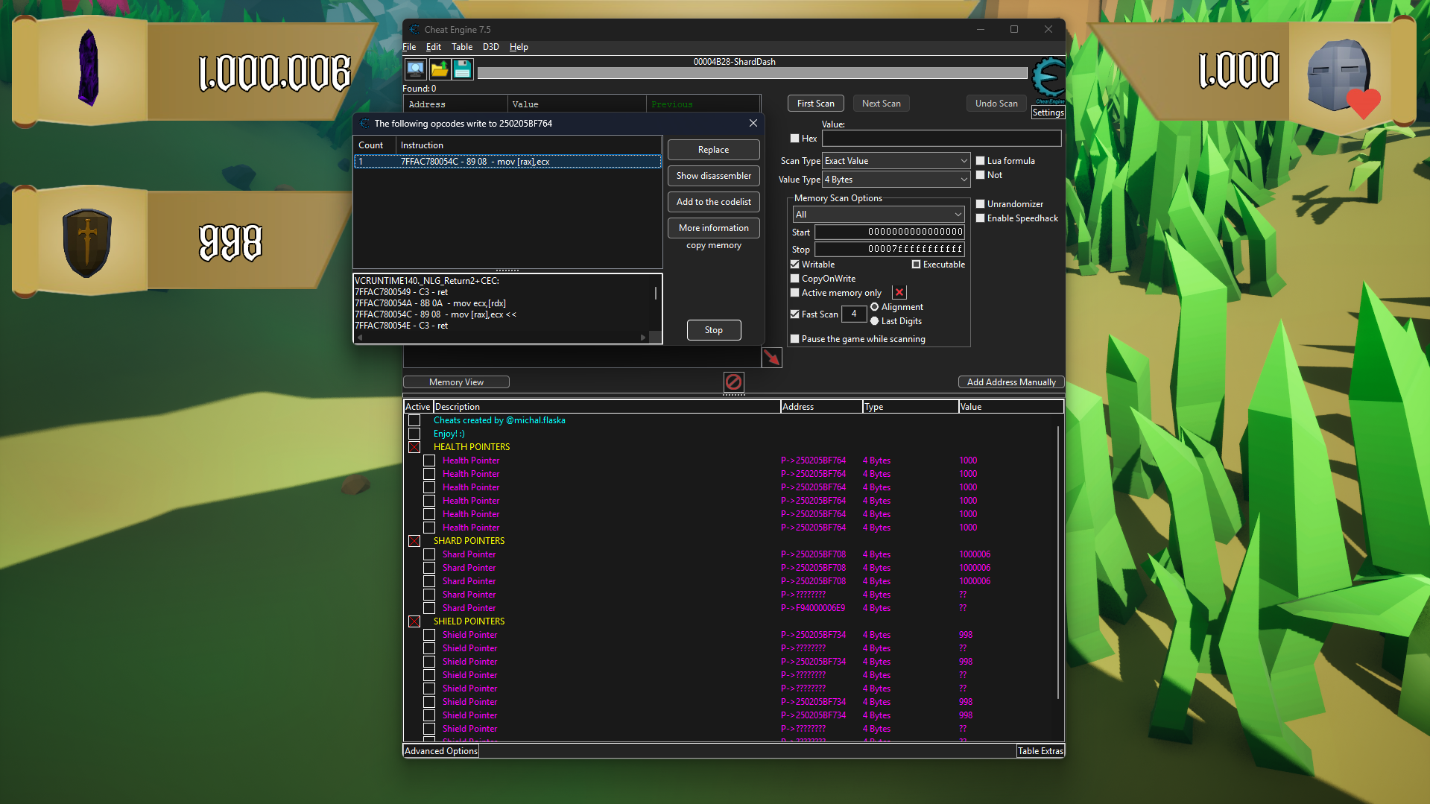Click the Cheat Engine title bar icon
Viewport: 1430px width, 804px height.
pyautogui.click(x=414, y=30)
